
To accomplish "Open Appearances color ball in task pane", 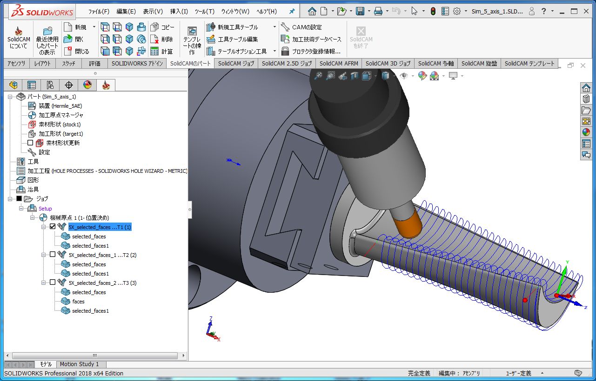I will tap(586, 132).
